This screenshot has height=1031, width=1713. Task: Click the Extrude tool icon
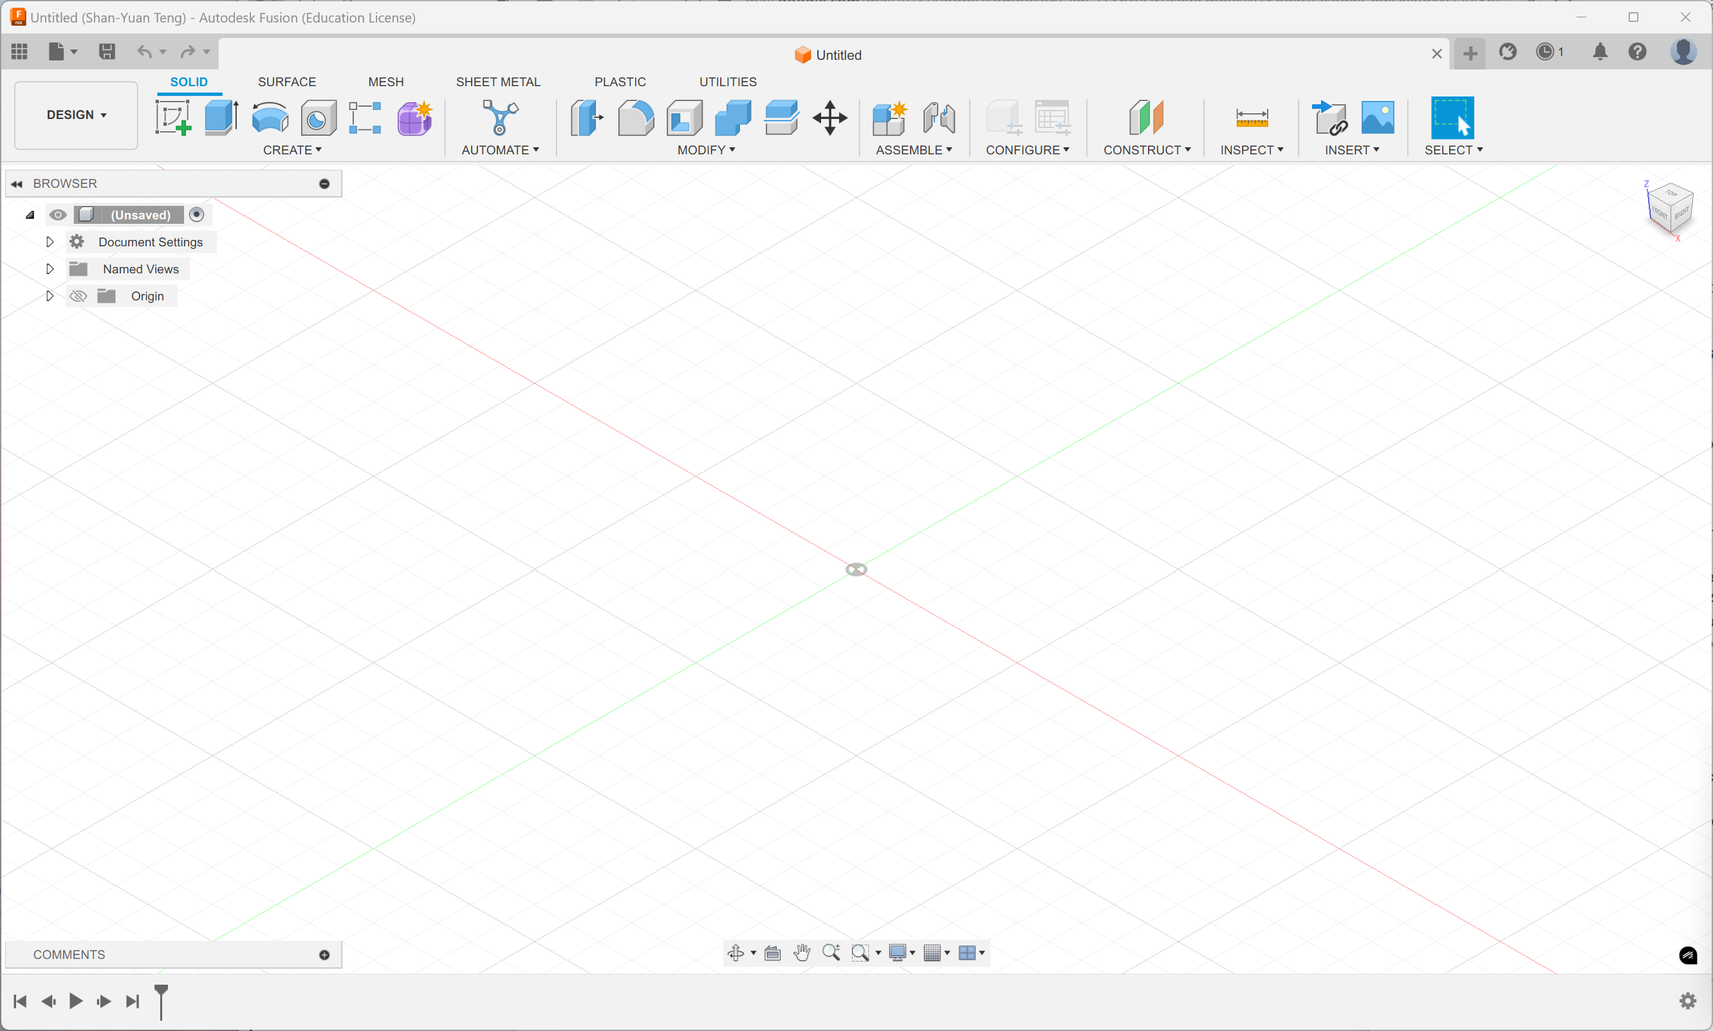221,116
